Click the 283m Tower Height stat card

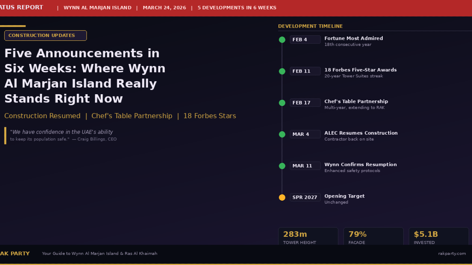308,237
